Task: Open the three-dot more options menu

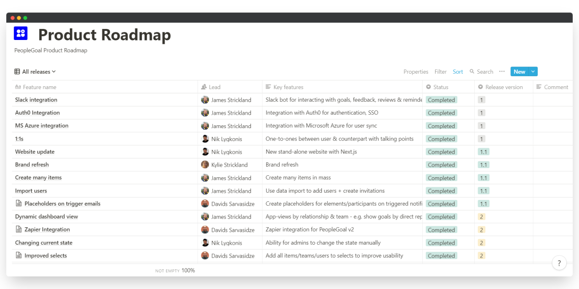Action: [x=502, y=71]
